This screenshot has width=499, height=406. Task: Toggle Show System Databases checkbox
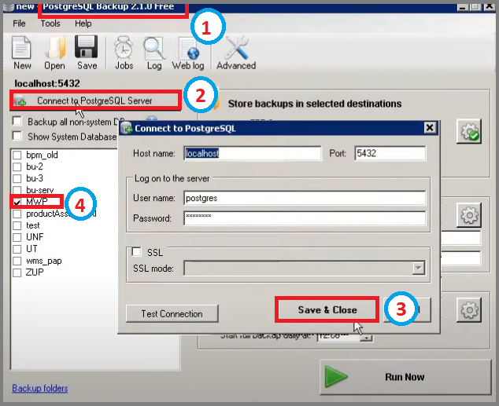pyautogui.click(x=17, y=136)
